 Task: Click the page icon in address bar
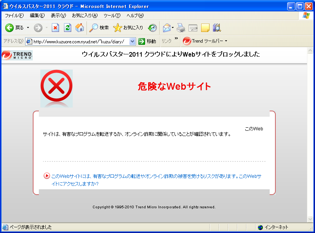29,41
